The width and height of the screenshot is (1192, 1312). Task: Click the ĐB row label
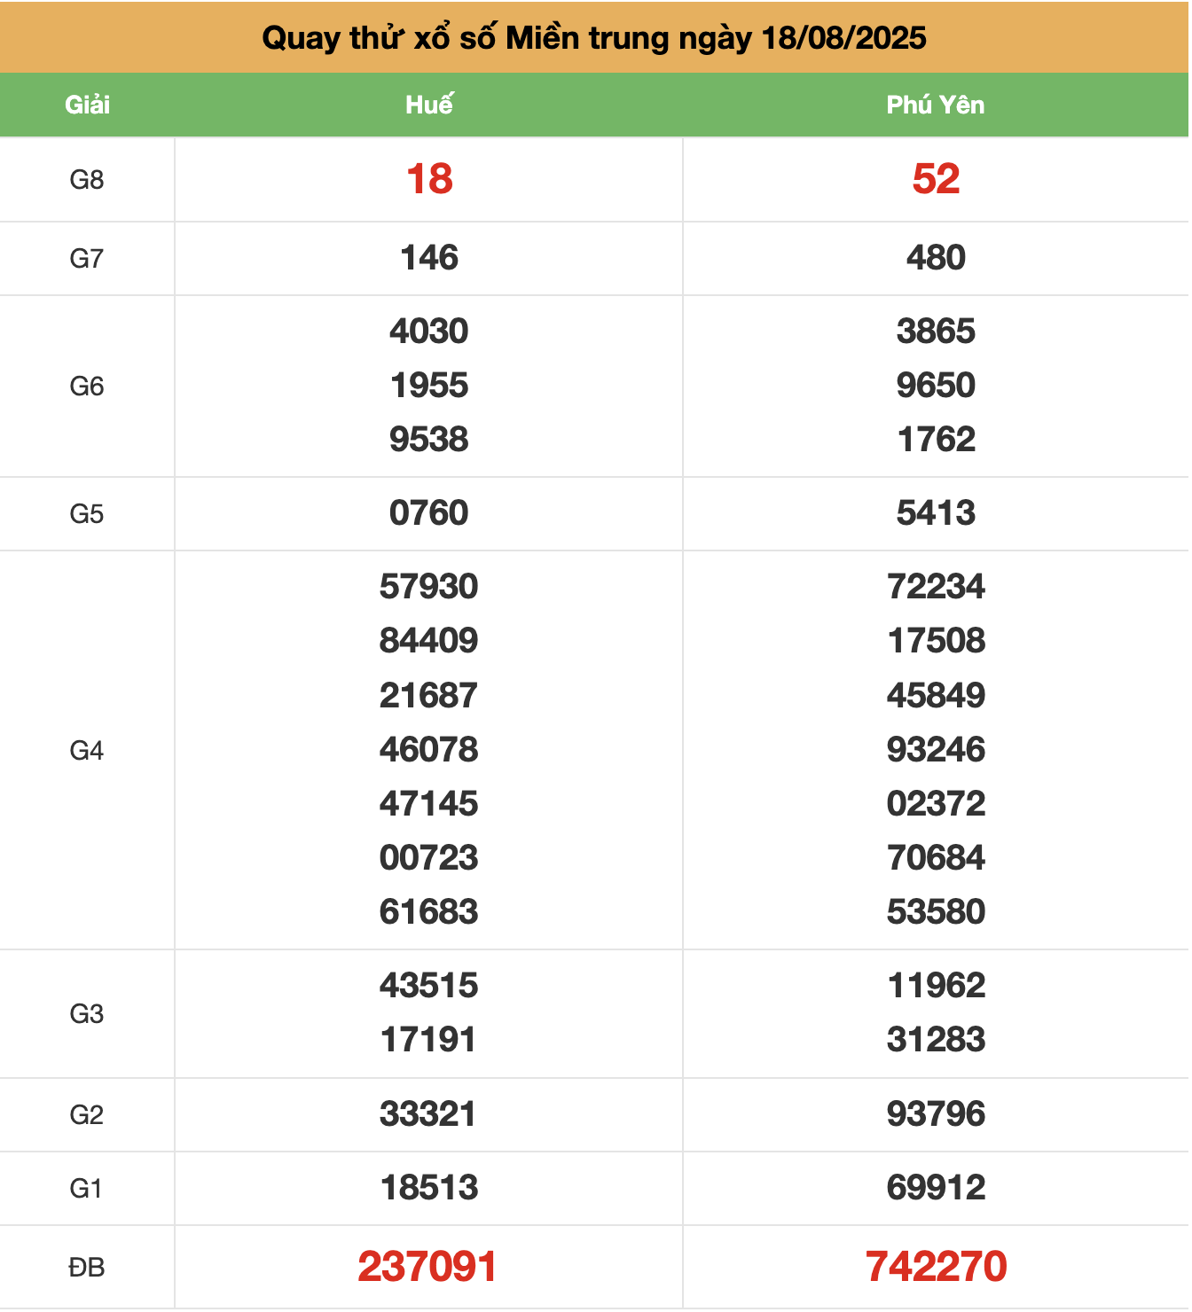[87, 1268]
